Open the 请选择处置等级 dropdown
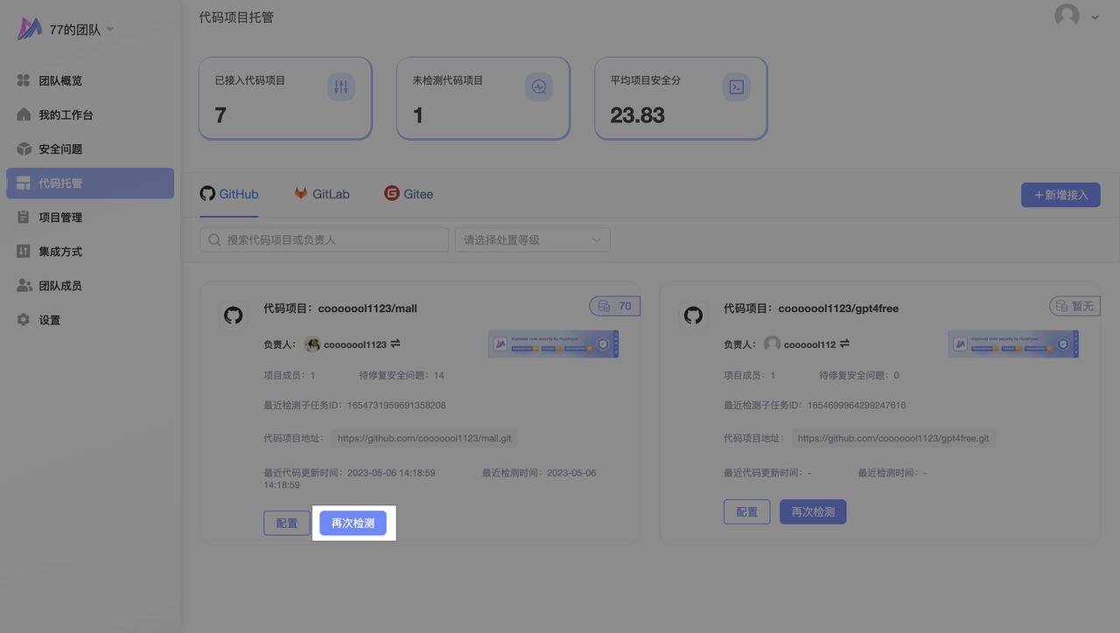This screenshot has width=1120, height=633. pyautogui.click(x=532, y=240)
